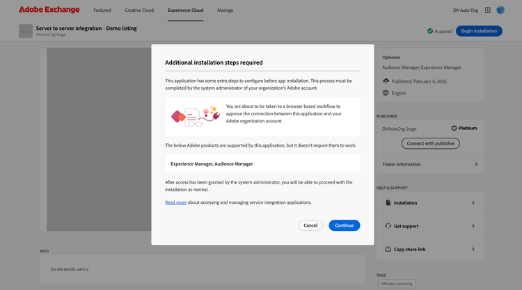The height and width of the screenshot is (290, 522).
Task: Click the Platinum text
Action: (468, 128)
